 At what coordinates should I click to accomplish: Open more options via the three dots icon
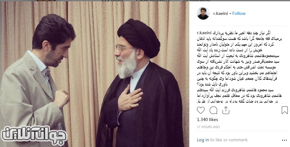[x=284, y=140]
